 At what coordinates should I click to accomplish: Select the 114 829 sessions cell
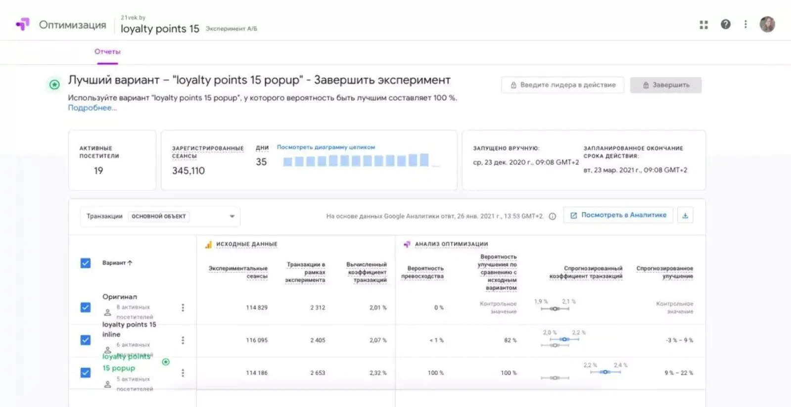tap(257, 308)
